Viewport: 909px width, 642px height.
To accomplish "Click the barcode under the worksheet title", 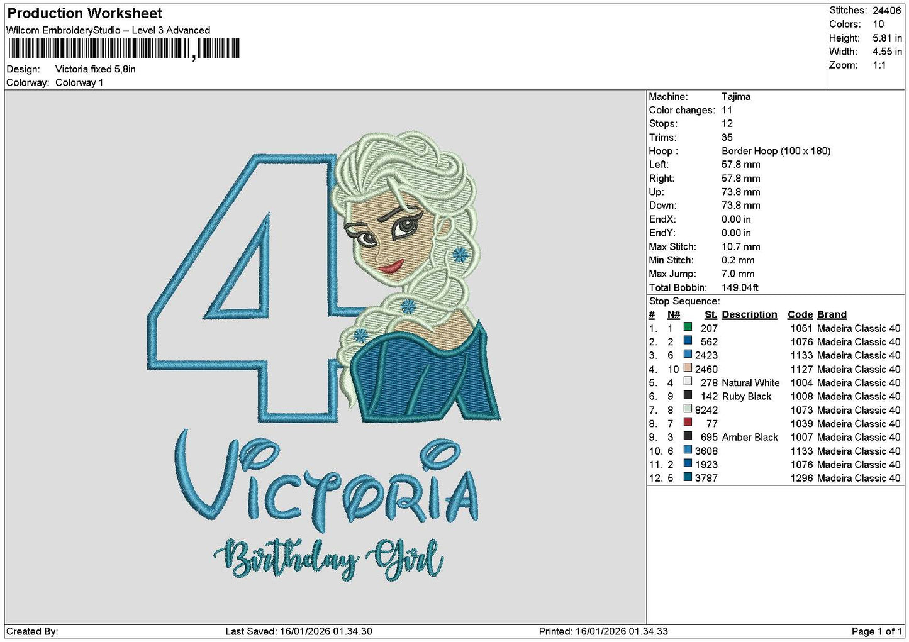I will tap(124, 48).
